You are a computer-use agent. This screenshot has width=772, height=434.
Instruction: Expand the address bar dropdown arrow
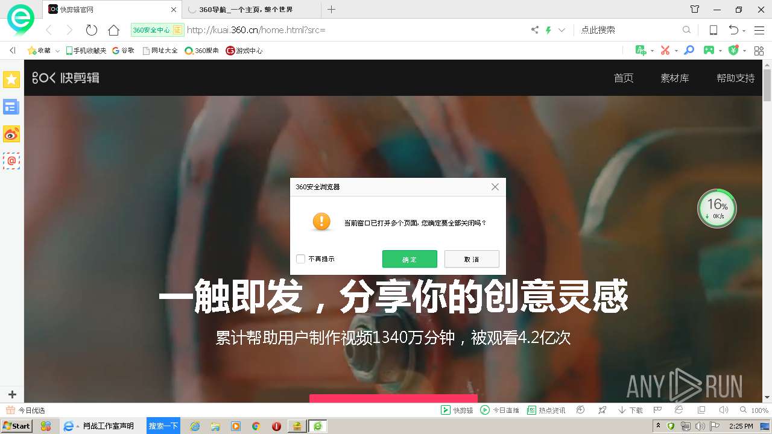coord(562,30)
